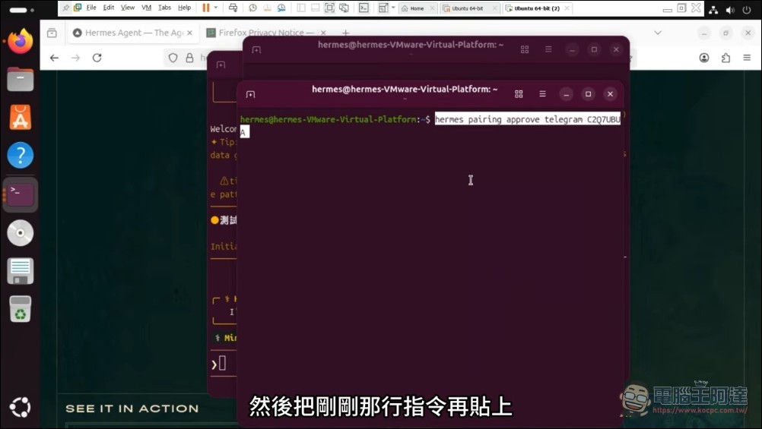Open a new Firefox tab with plus
The image size is (762, 429).
point(345,33)
